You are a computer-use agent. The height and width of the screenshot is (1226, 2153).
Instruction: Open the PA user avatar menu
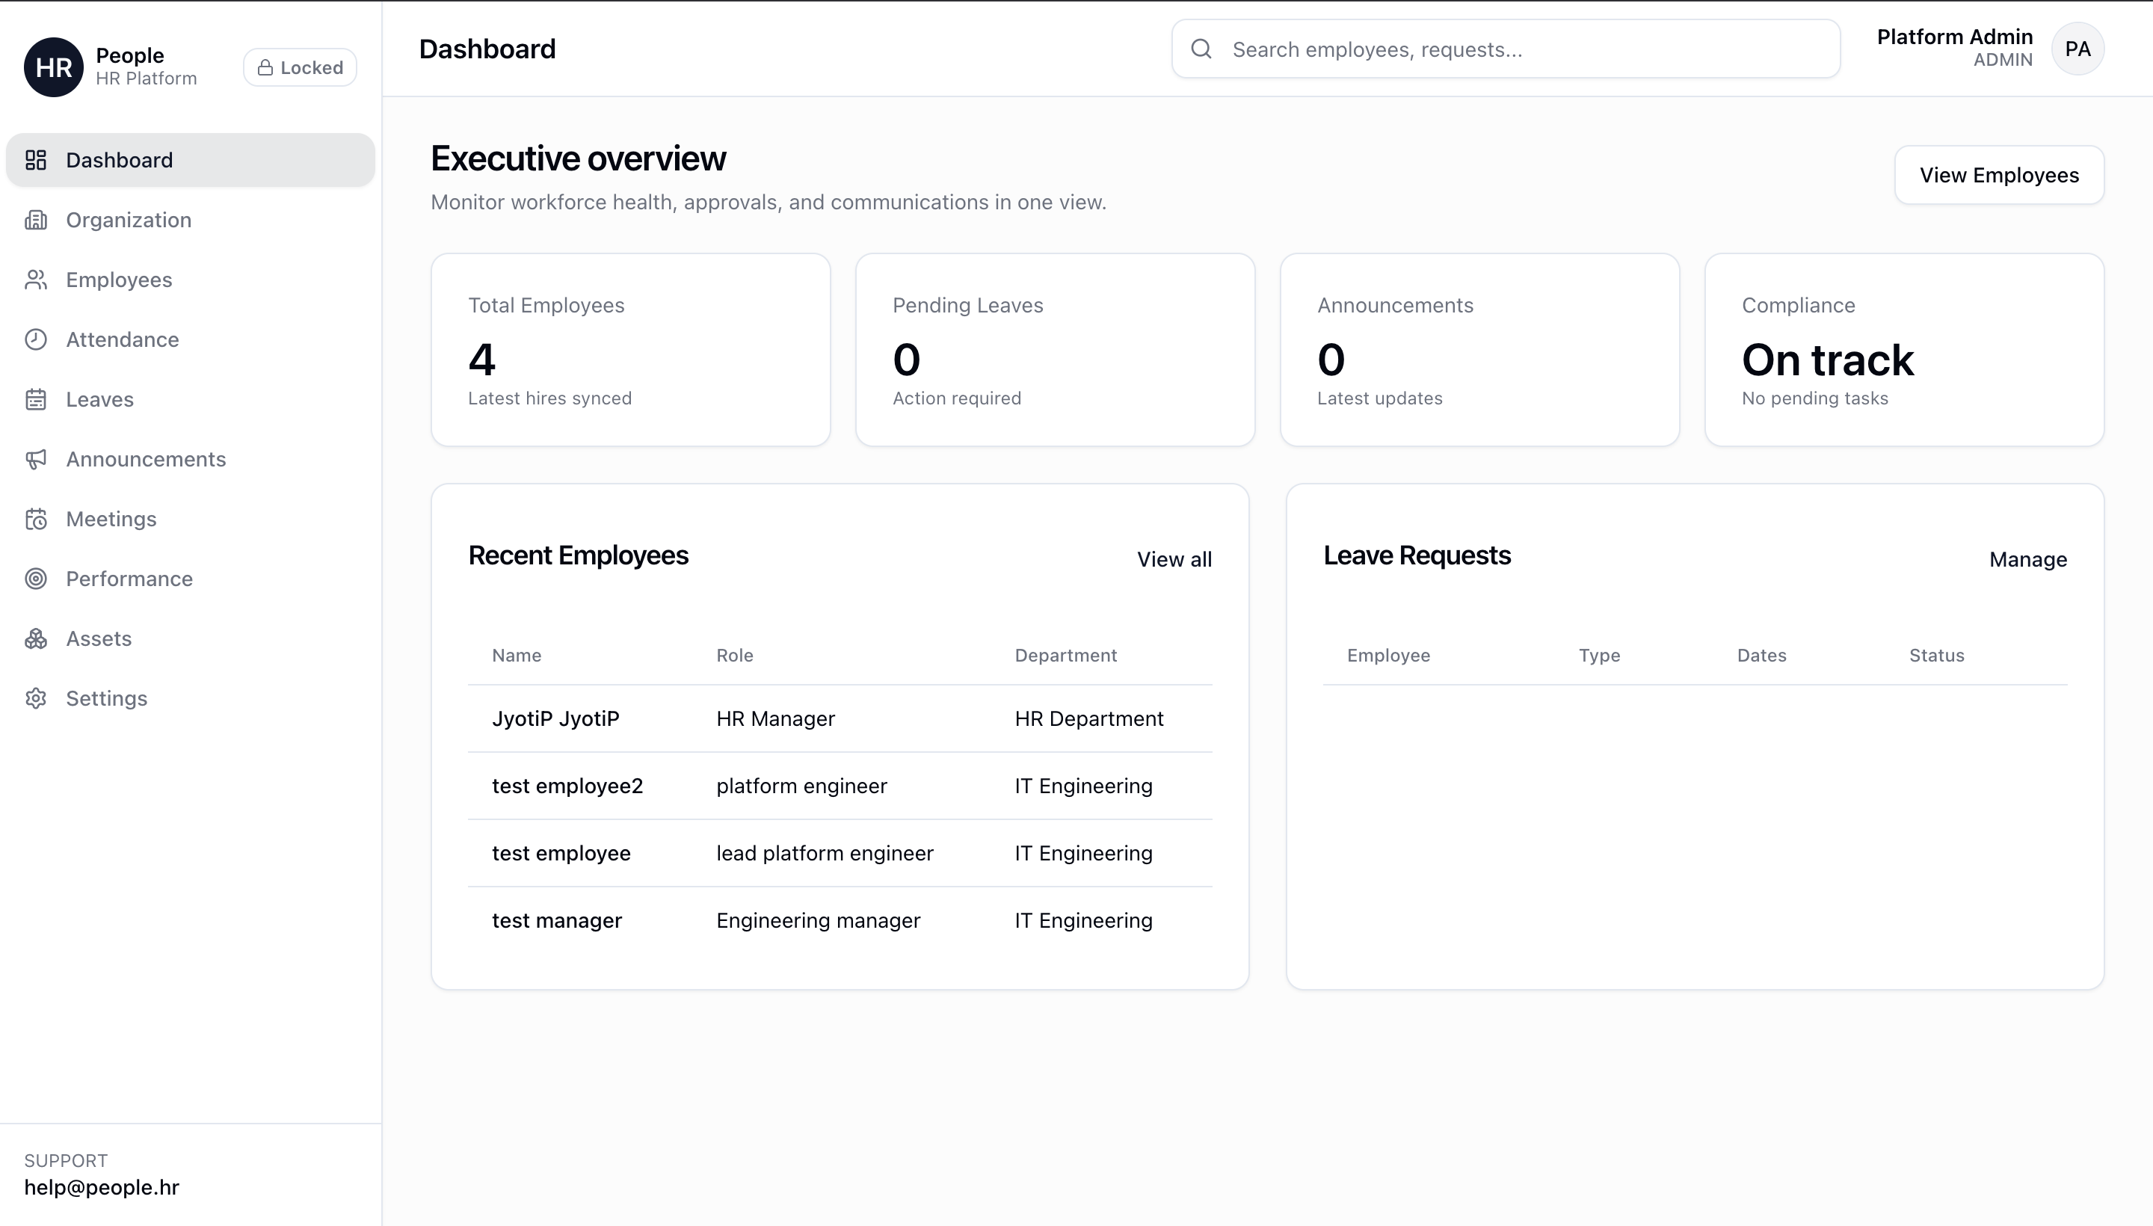(2077, 49)
